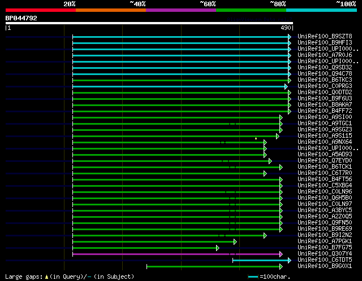
Task: Click the cyan alignment bar for B9SZT8
Action: pos(180,37)
